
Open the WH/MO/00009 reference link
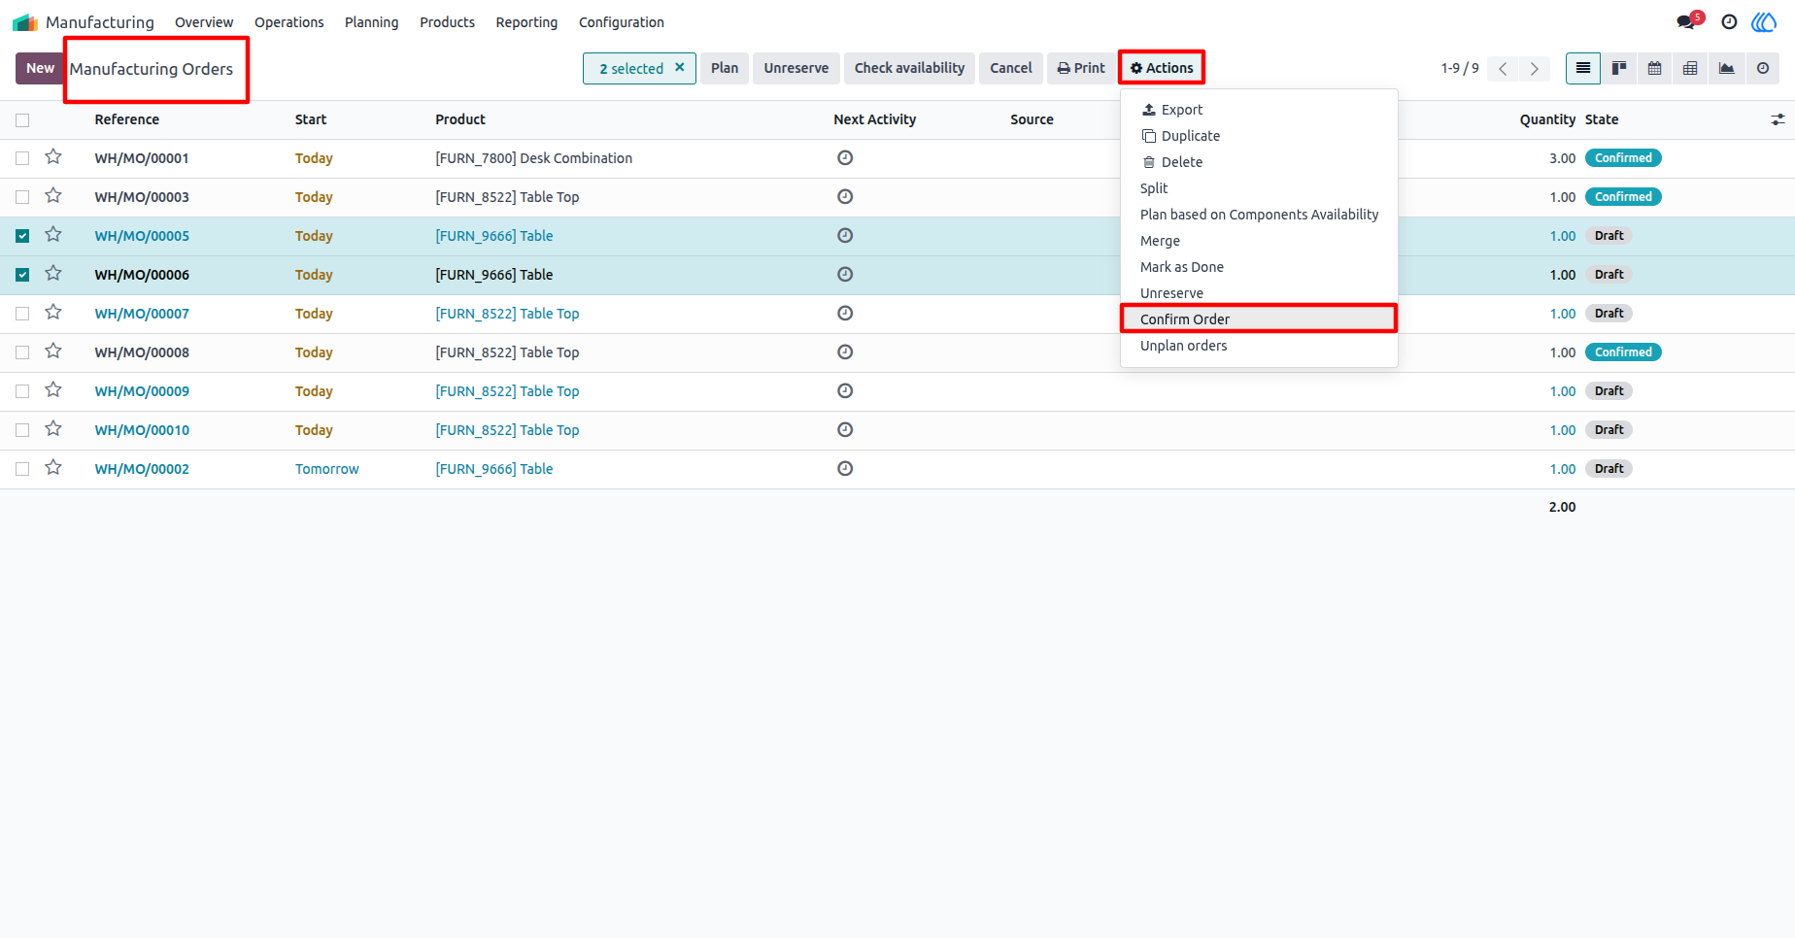coord(142,391)
